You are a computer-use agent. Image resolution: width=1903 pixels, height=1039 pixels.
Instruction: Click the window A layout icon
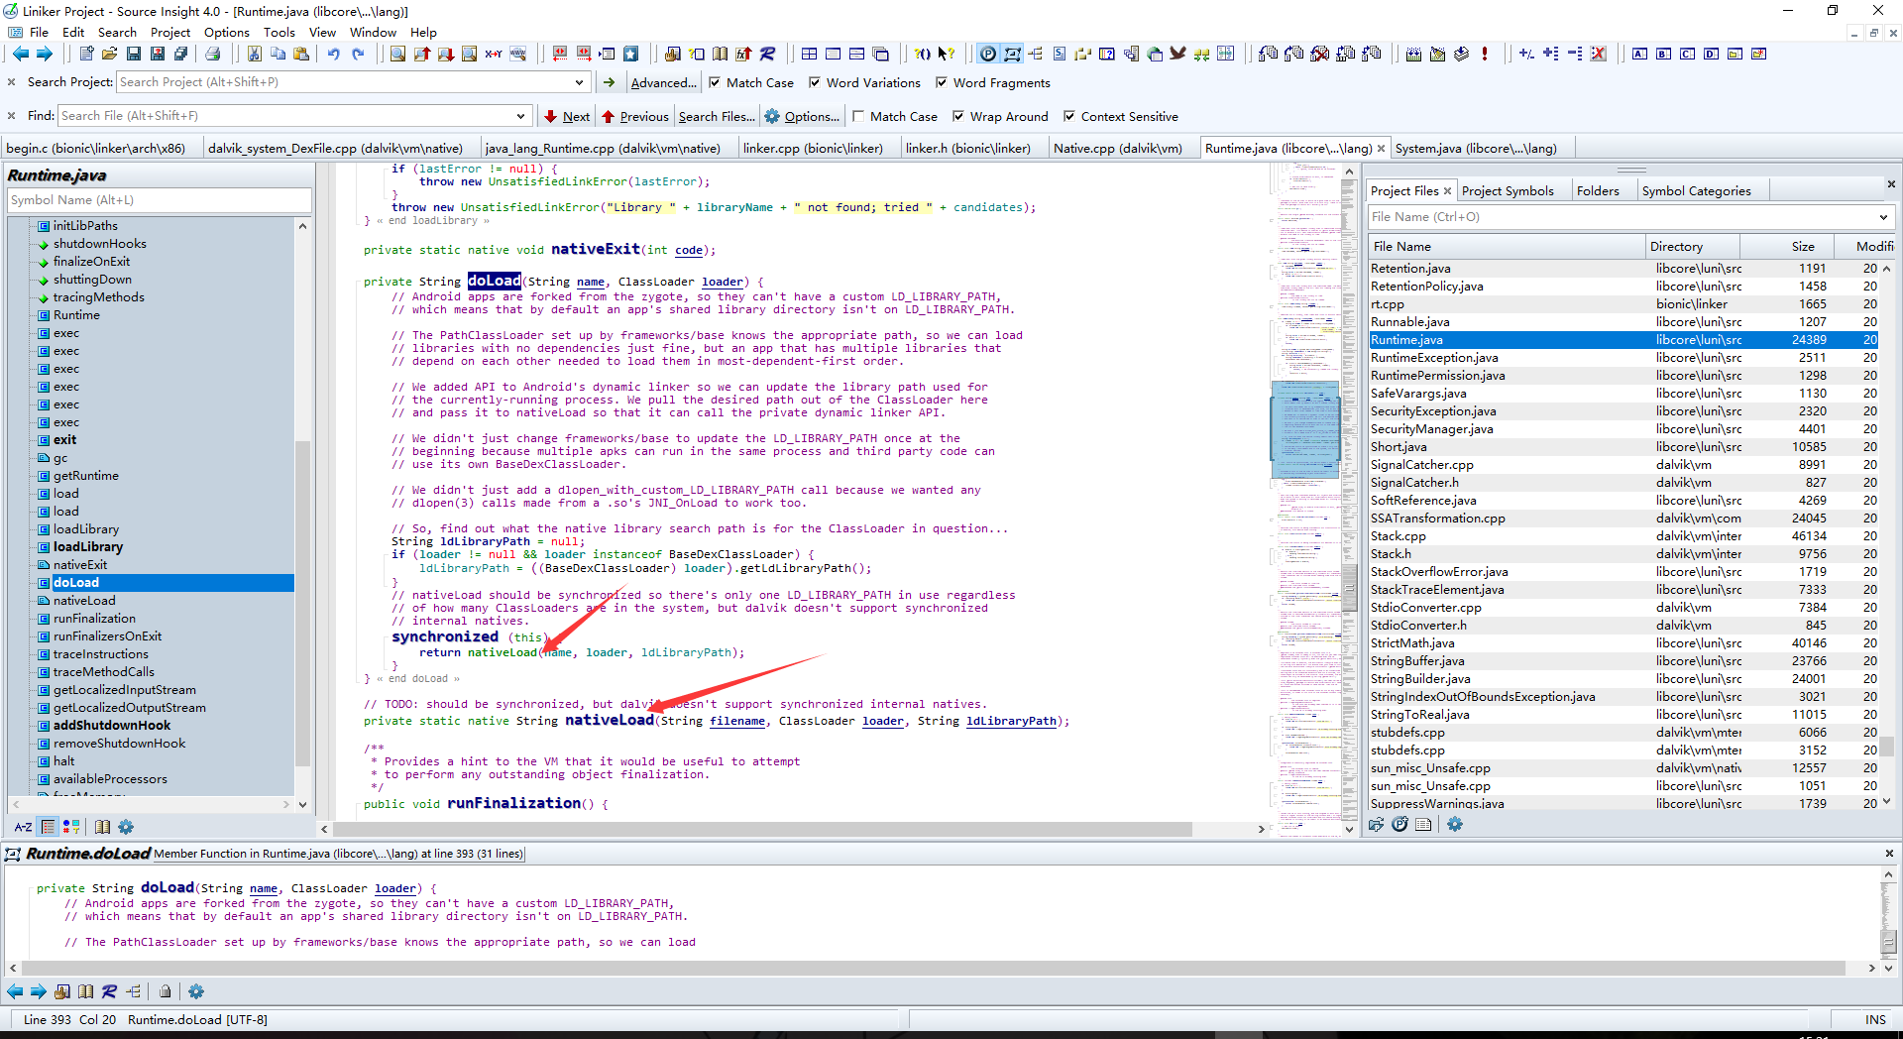(x=1639, y=54)
